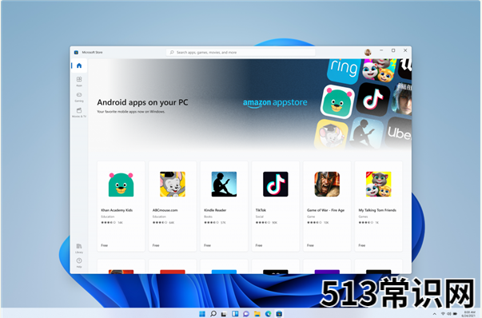Open the ABCmouse.com app card
The height and width of the screenshot is (318, 482).
(x=173, y=206)
